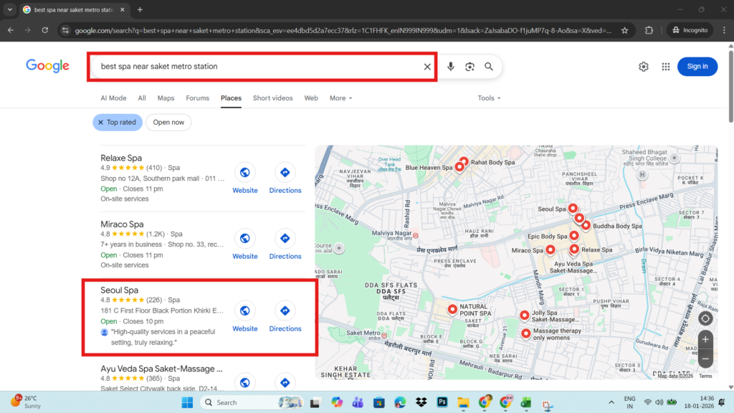Screen dimensions: 734x413
Task: Open the Google apps grid
Action: pos(665,66)
